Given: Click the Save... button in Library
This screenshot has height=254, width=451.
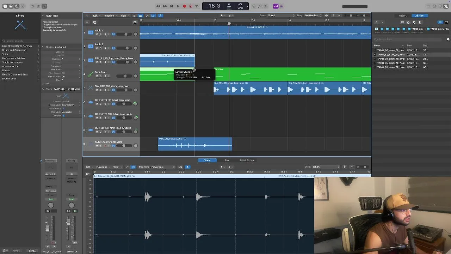Looking at the screenshot, I should point(32,251).
